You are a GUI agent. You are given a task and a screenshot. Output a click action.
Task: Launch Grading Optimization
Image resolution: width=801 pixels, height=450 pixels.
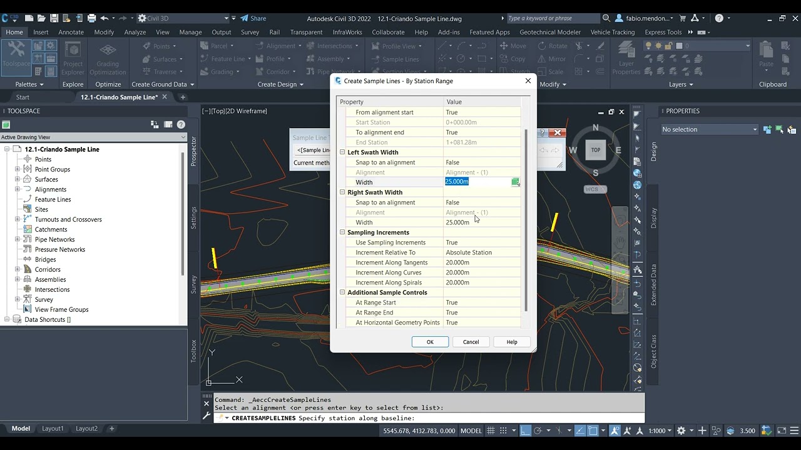pos(108,59)
